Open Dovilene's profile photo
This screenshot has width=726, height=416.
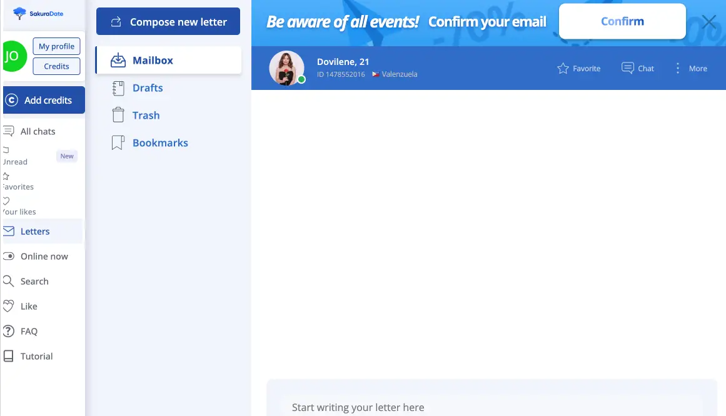tap(286, 68)
